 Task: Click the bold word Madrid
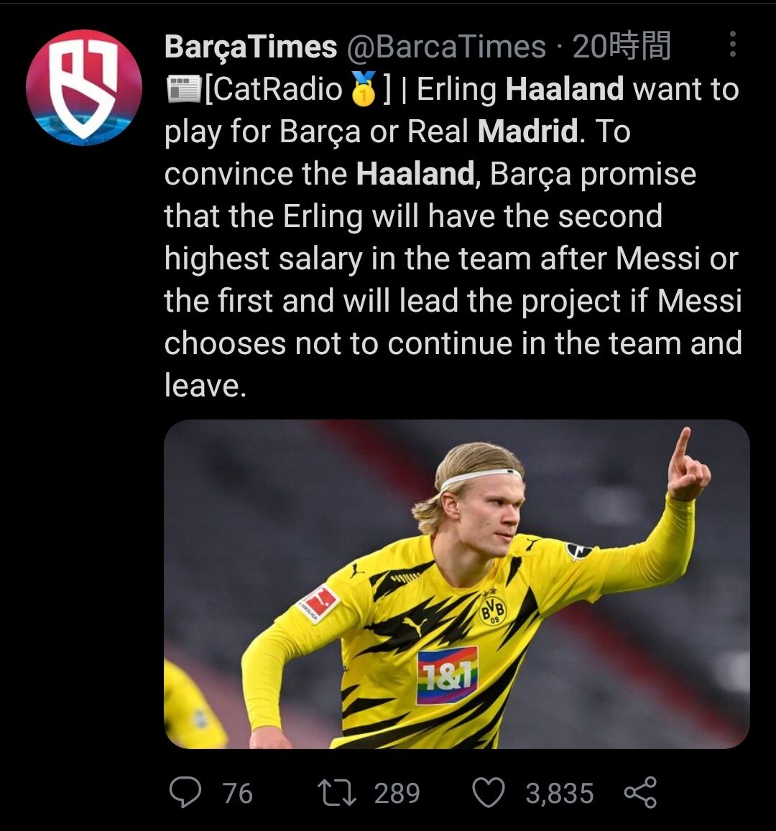point(527,131)
